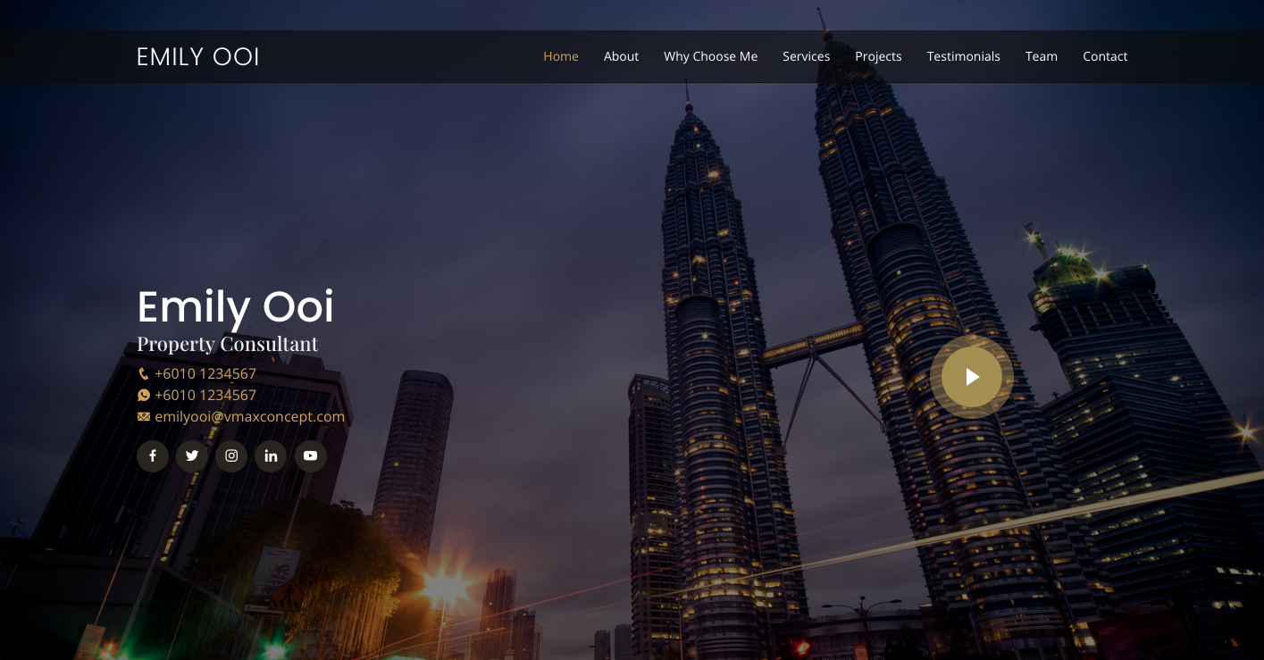1264x660 pixels.
Task: Open the Services menu item
Action: (x=806, y=56)
